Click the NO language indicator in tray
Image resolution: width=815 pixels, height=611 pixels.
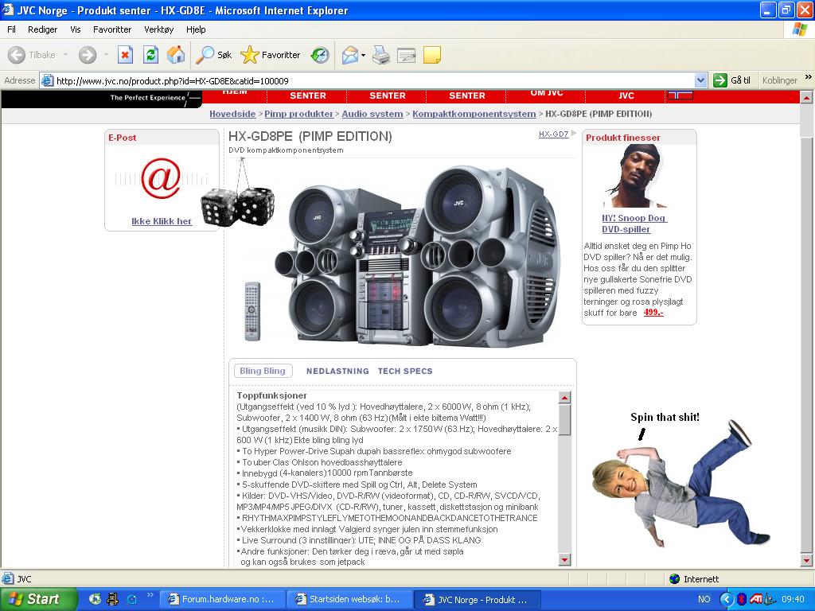click(704, 599)
